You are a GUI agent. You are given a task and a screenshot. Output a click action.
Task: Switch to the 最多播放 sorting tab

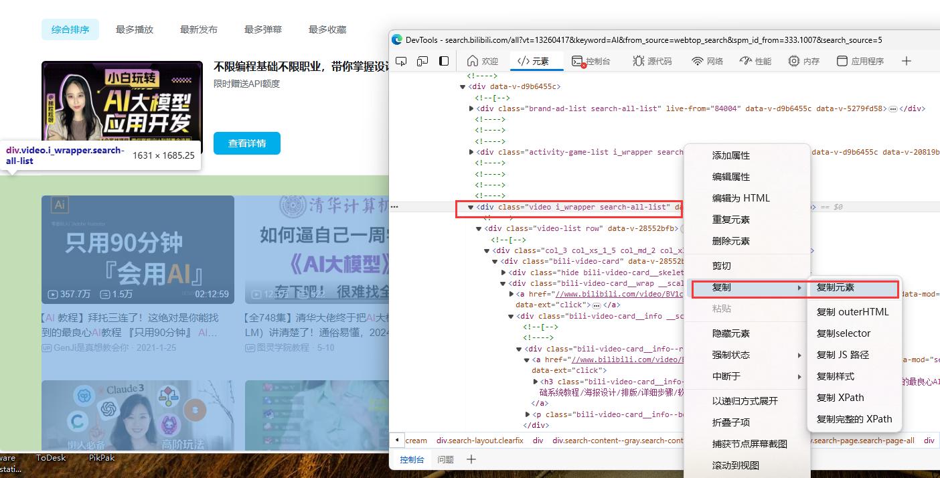[x=134, y=29]
